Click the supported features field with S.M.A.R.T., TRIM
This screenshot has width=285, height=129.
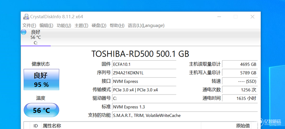tap(185, 115)
